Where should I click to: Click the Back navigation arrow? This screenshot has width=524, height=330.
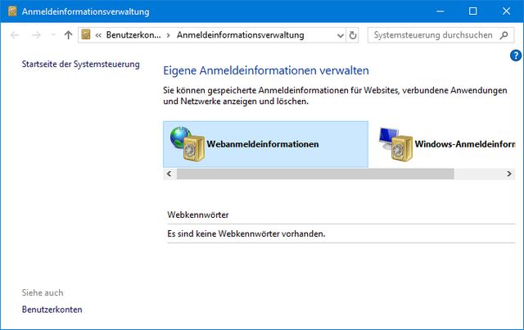point(15,34)
